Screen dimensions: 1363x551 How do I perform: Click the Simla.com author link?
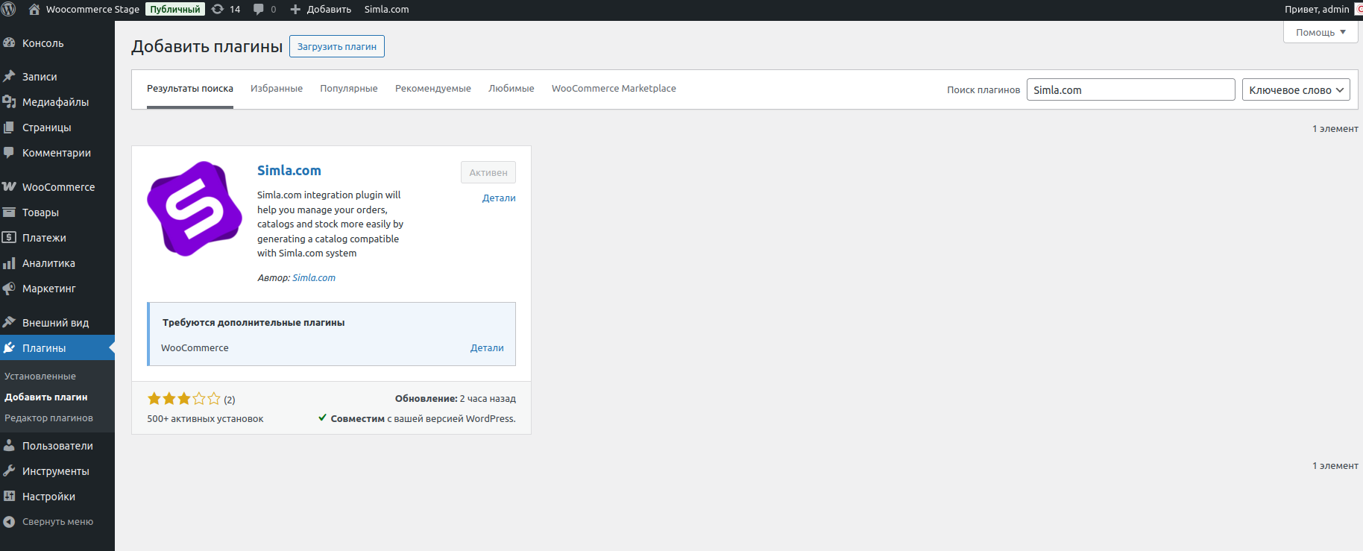pyautogui.click(x=314, y=277)
